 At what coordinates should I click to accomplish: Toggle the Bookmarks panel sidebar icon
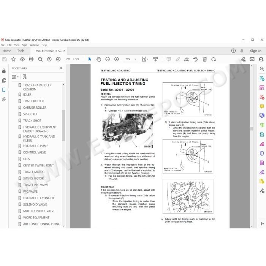[x=4, y=90]
